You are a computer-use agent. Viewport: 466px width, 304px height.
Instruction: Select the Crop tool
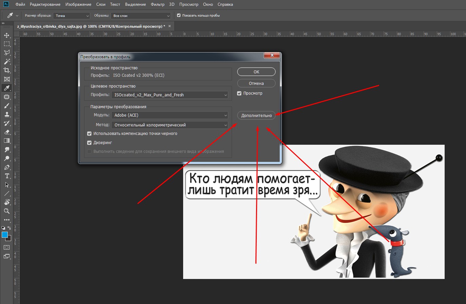click(x=7, y=70)
